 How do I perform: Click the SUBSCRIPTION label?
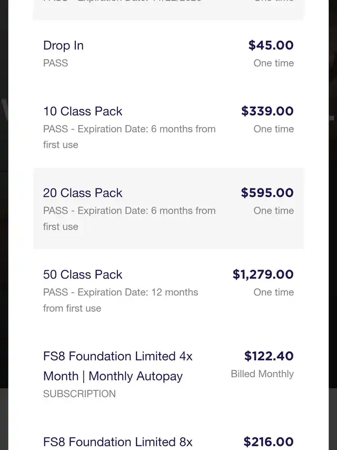tap(80, 394)
